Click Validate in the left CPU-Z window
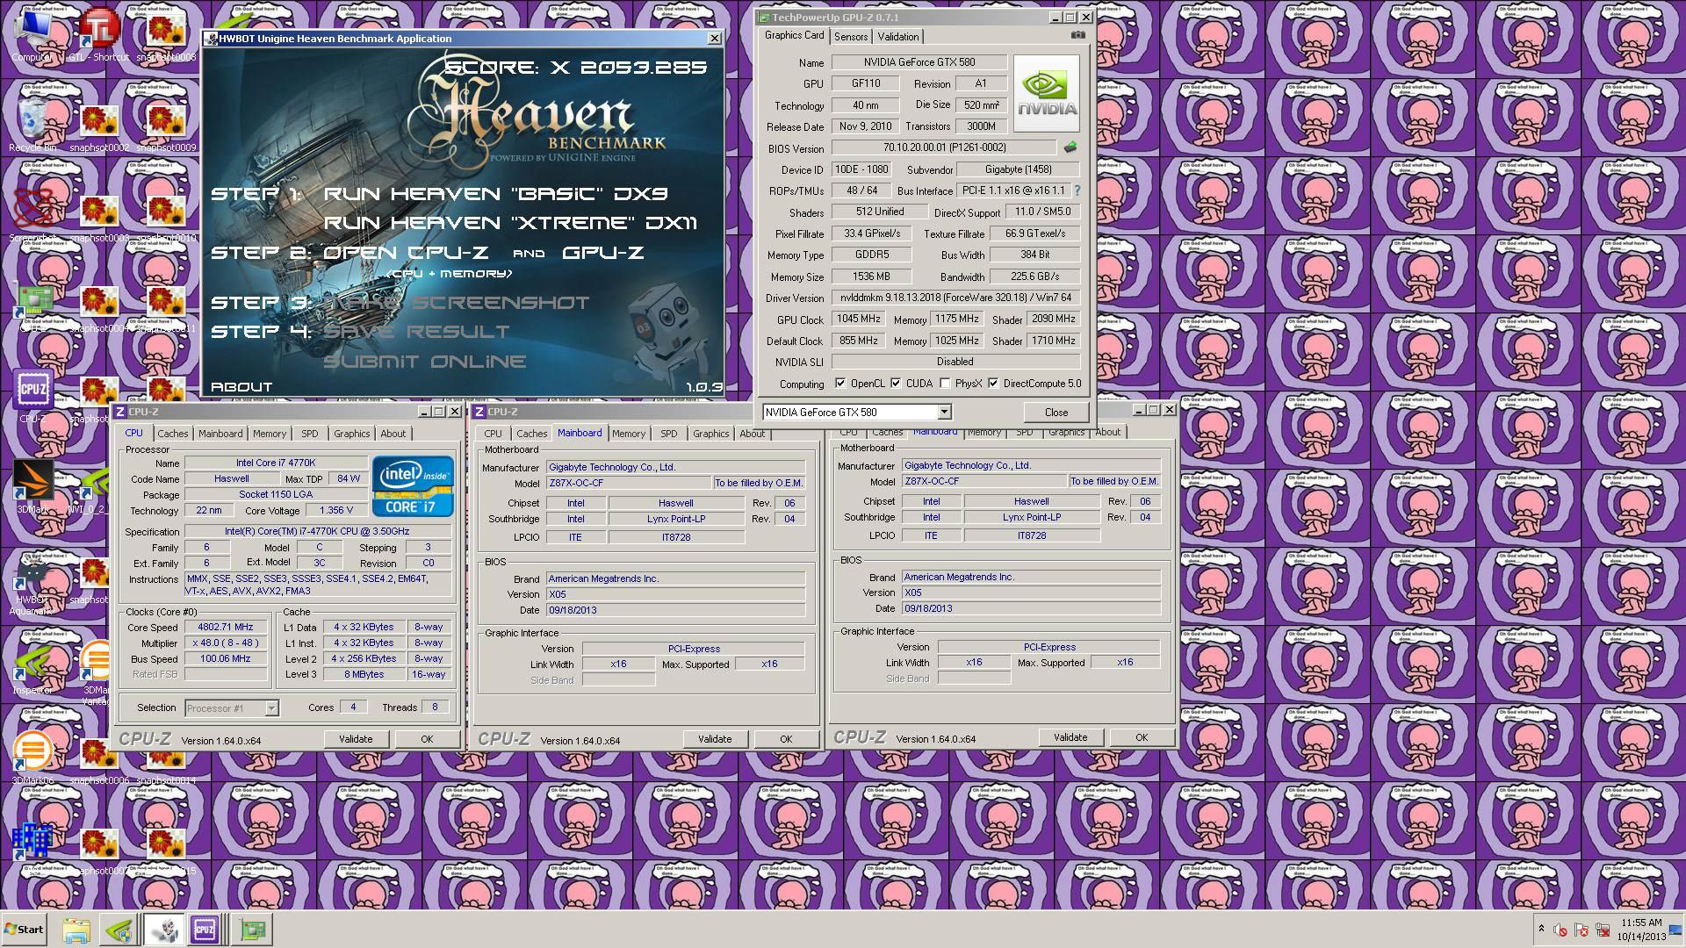 pos(356,739)
